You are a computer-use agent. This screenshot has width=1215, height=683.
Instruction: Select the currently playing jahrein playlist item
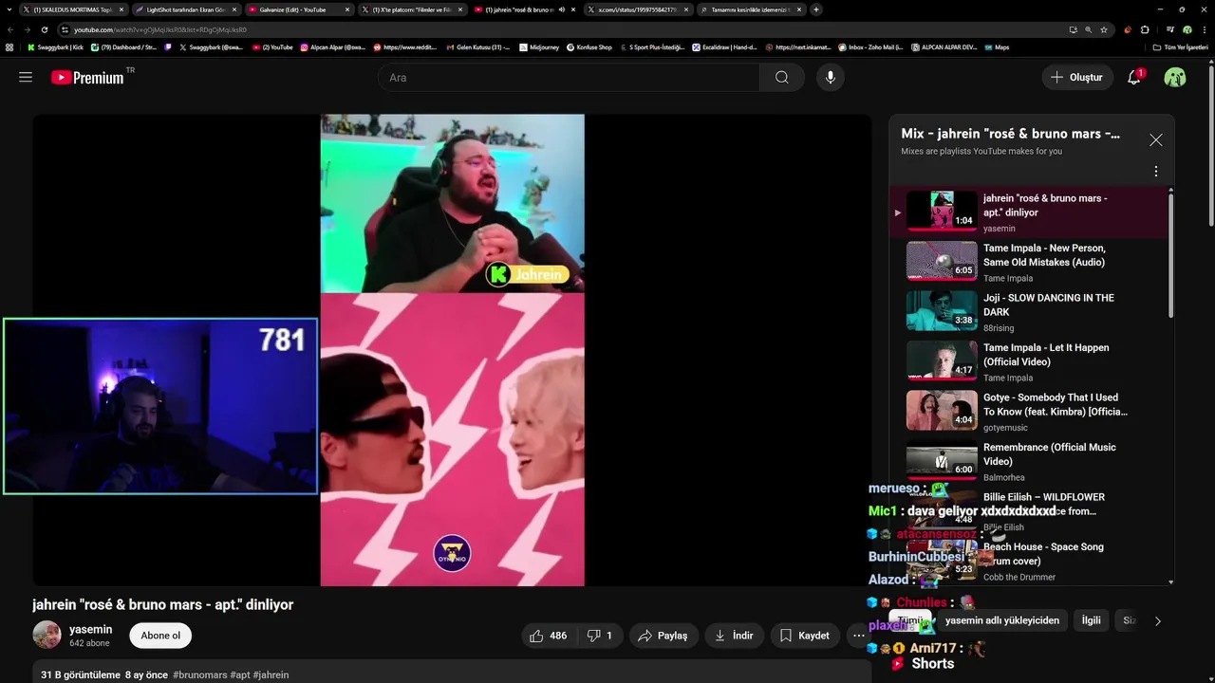[1029, 212]
